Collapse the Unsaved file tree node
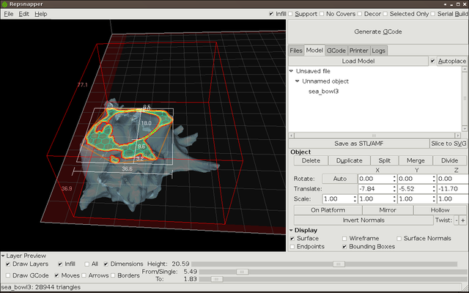469x293 pixels. pyautogui.click(x=291, y=71)
